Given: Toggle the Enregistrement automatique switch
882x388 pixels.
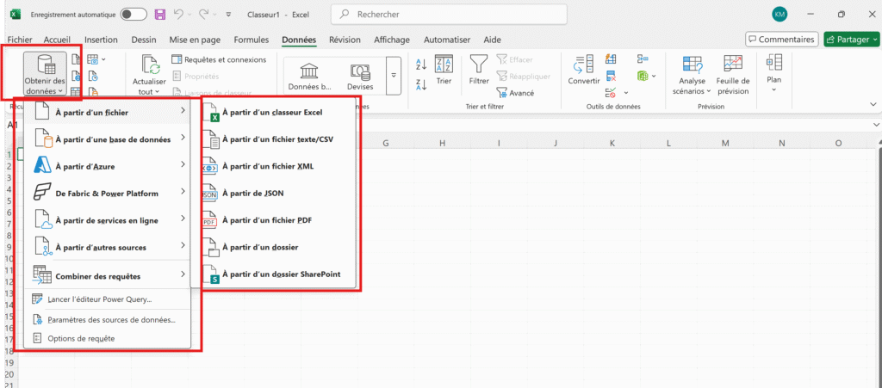Looking at the screenshot, I should (133, 15).
